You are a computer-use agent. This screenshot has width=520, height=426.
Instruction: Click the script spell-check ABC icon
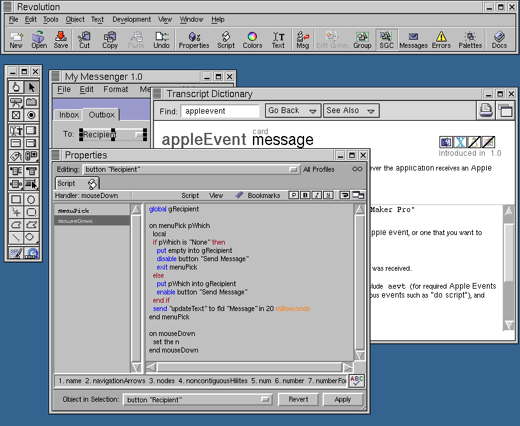point(357,381)
